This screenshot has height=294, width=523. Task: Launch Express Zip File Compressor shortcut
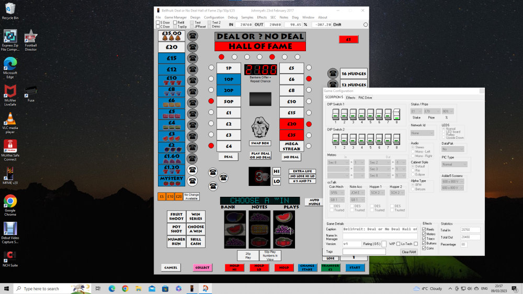10,40
